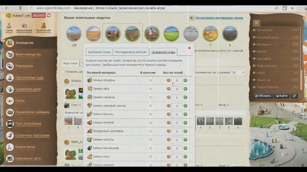Image resolution: width=307 pixels, height=172 pixels.
Task: Select the bright green field thumbnail
Action: pyautogui.click(x=171, y=34)
